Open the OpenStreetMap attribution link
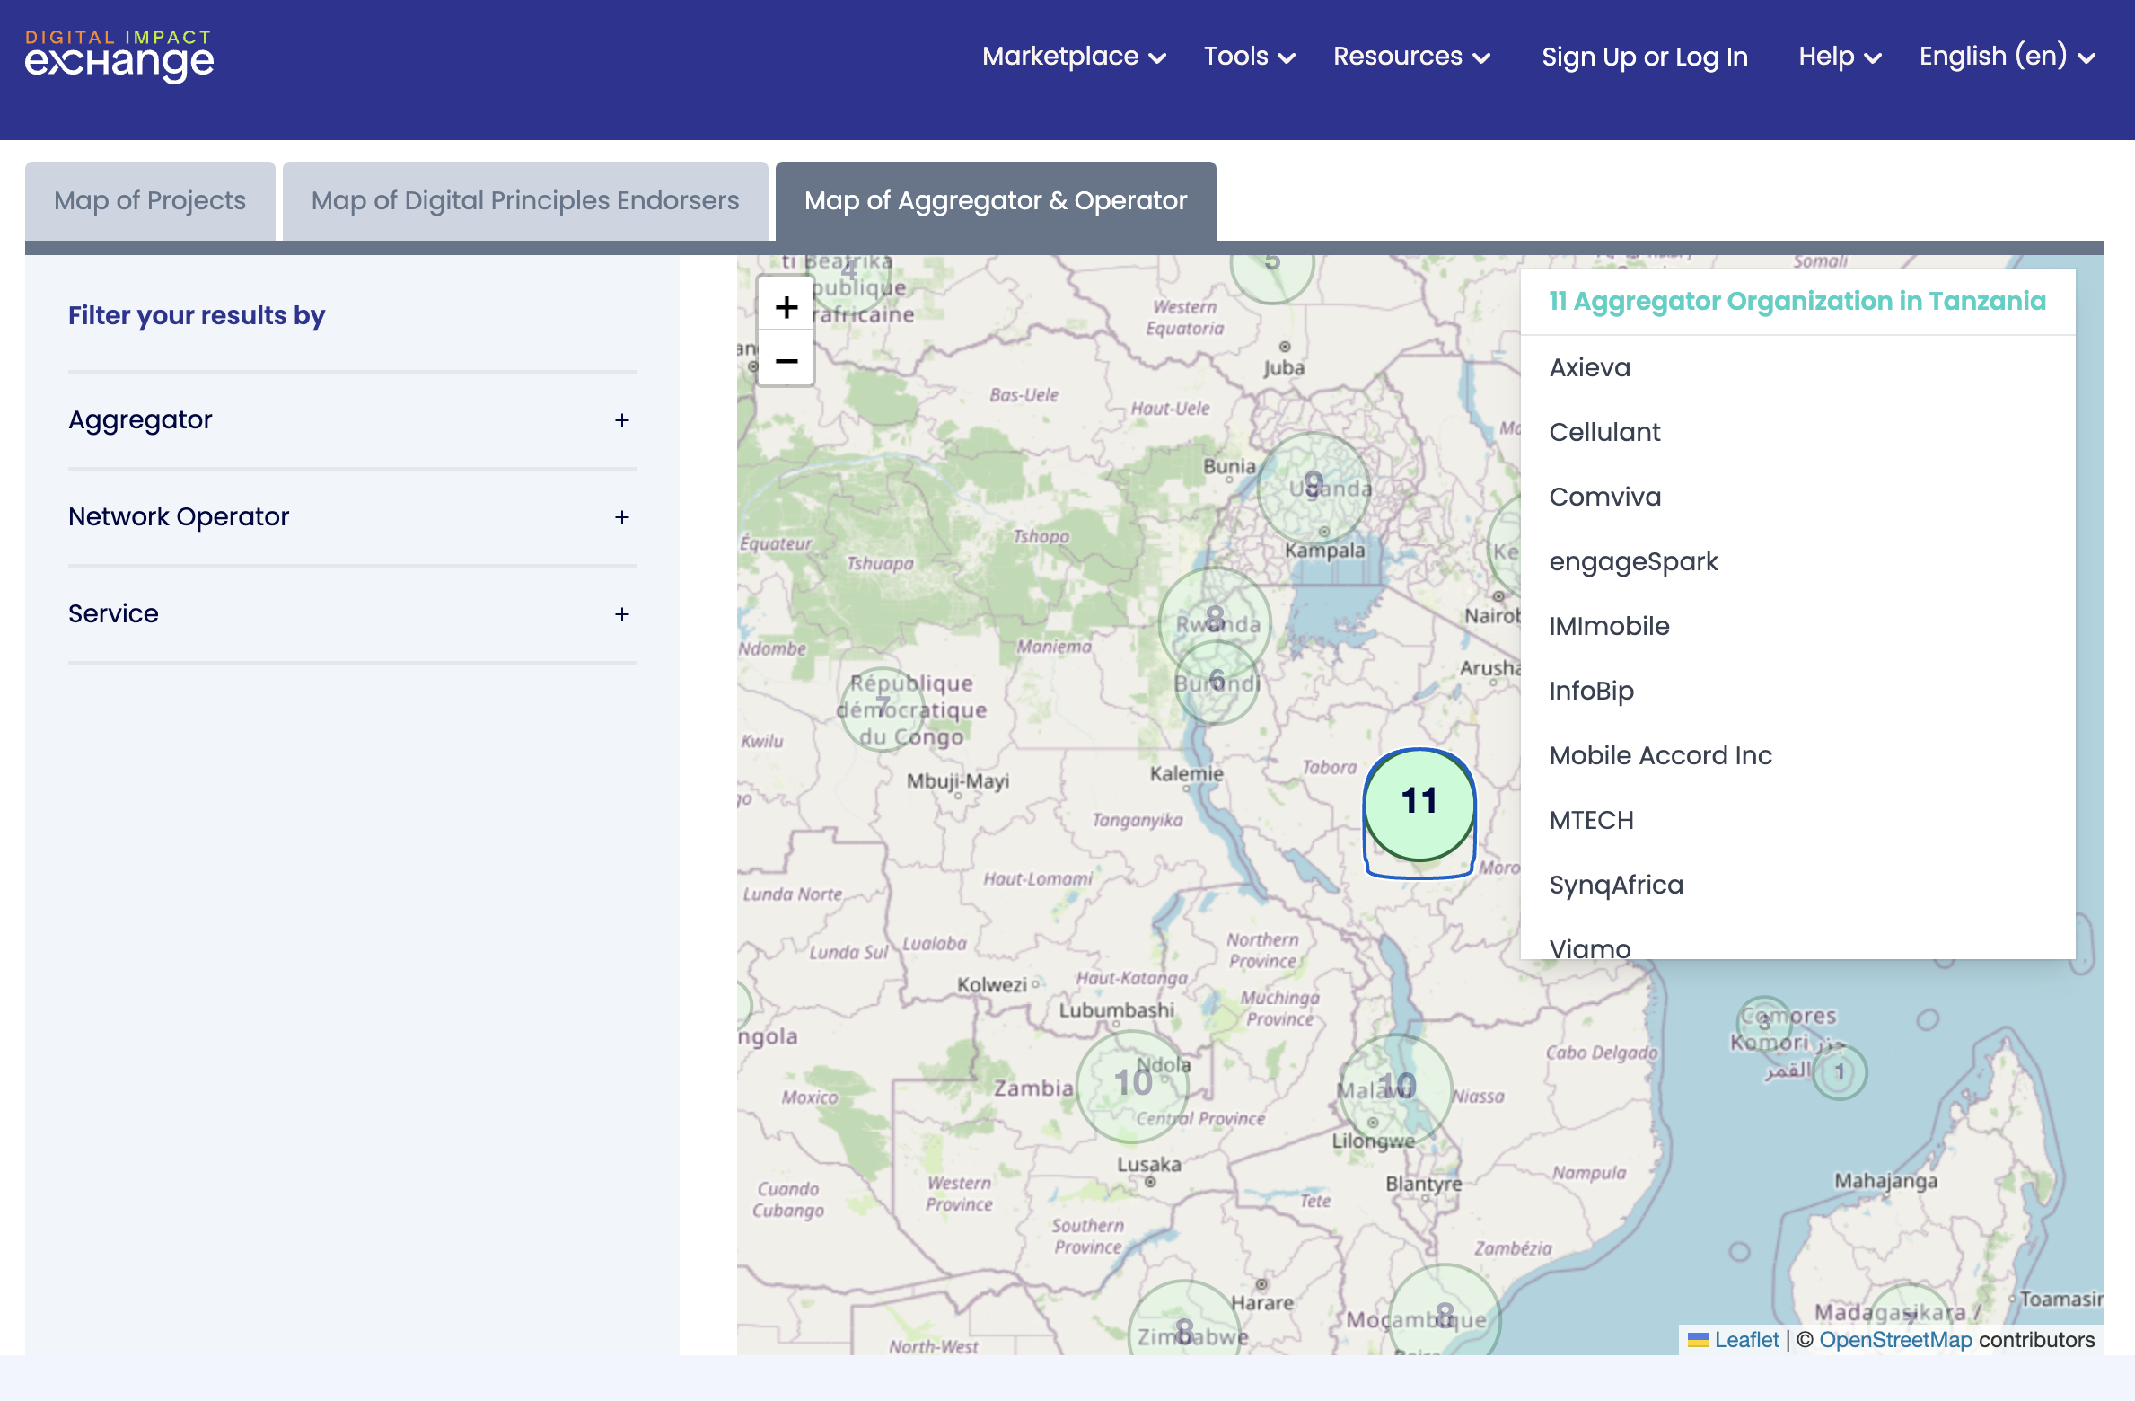This screenshot has height=1401, width=2135. point(1895,1340)
